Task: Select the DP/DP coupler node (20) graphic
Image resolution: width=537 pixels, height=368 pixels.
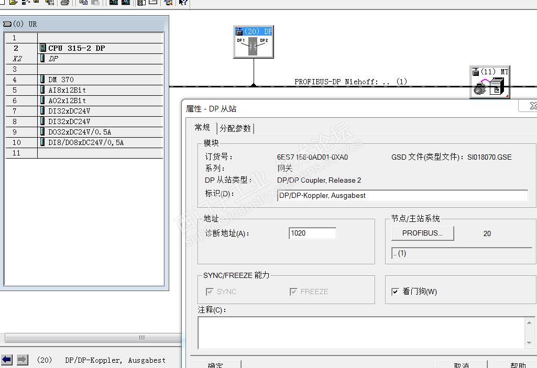Action: click(x=254, y=42)
